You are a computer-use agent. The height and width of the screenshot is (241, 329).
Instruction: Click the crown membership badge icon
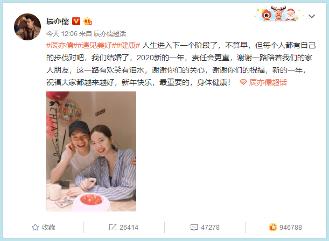88,21
